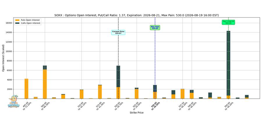The width and height of the screenshot is (262, 116).
Task: Click the 'Open Interest (Scaled)' y-axis label
Action: click(3, 58)
